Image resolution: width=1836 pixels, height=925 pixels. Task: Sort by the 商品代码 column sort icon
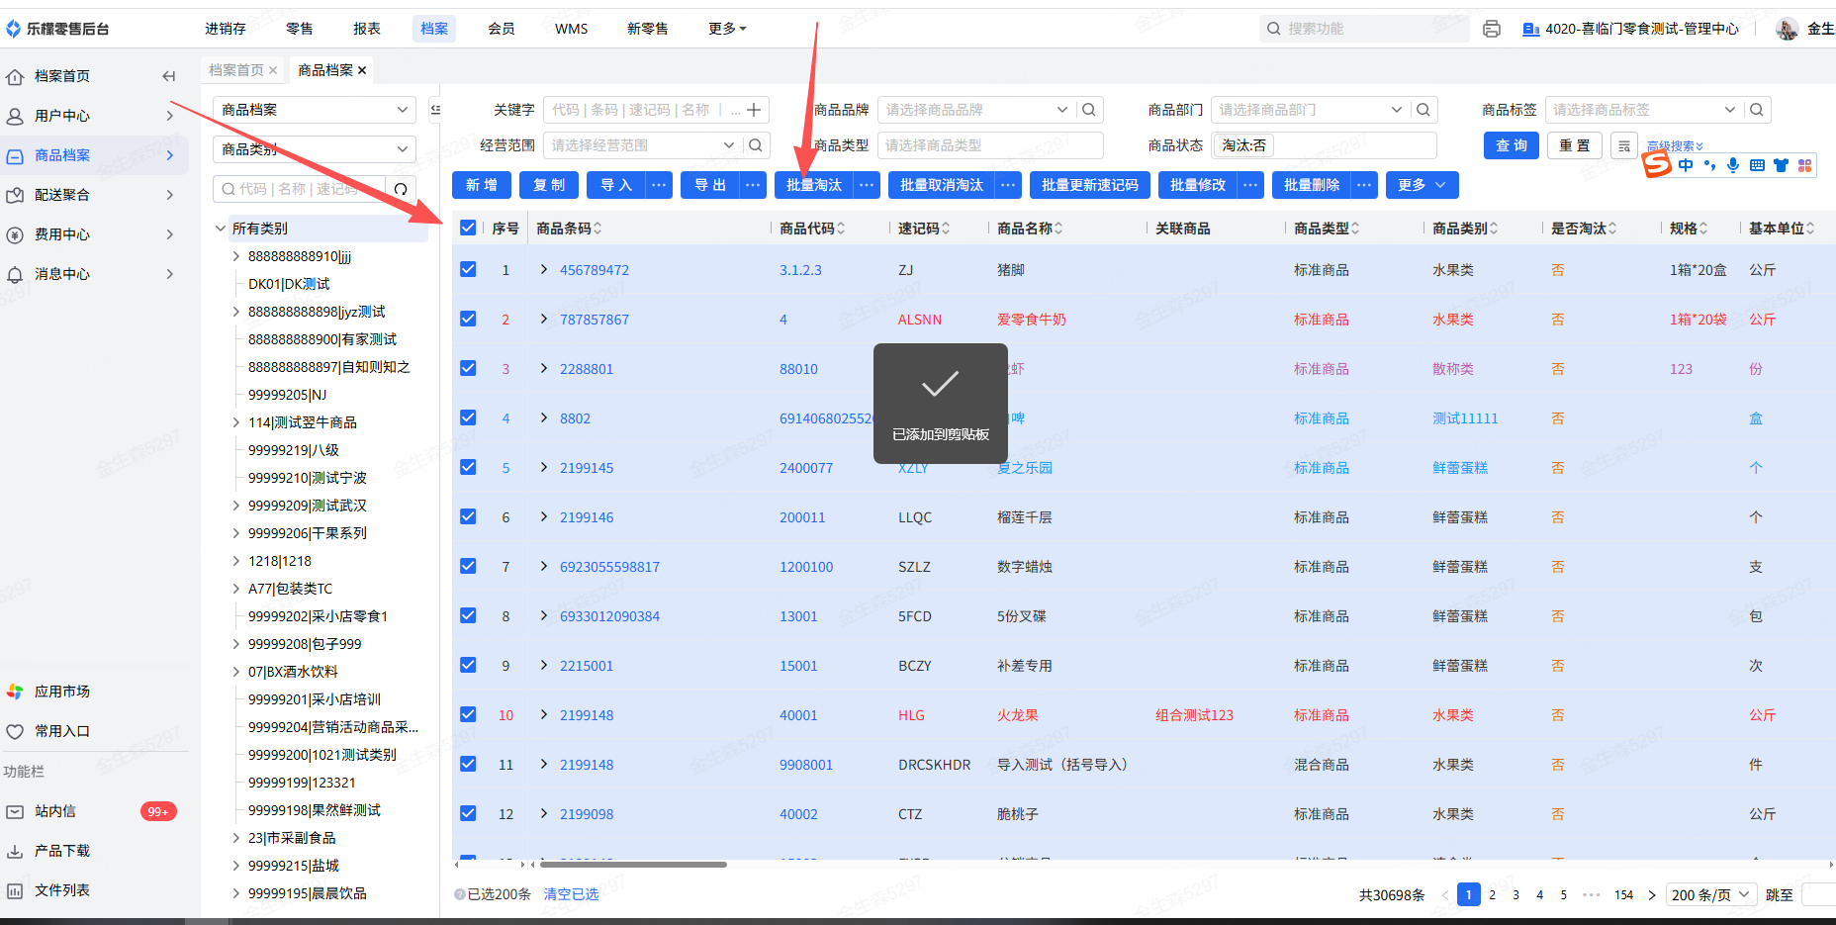click(x=841, y=229)
